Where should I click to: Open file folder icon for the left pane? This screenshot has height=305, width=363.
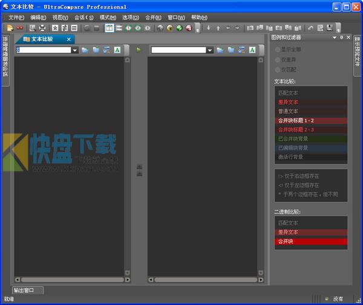coord(85,50)
